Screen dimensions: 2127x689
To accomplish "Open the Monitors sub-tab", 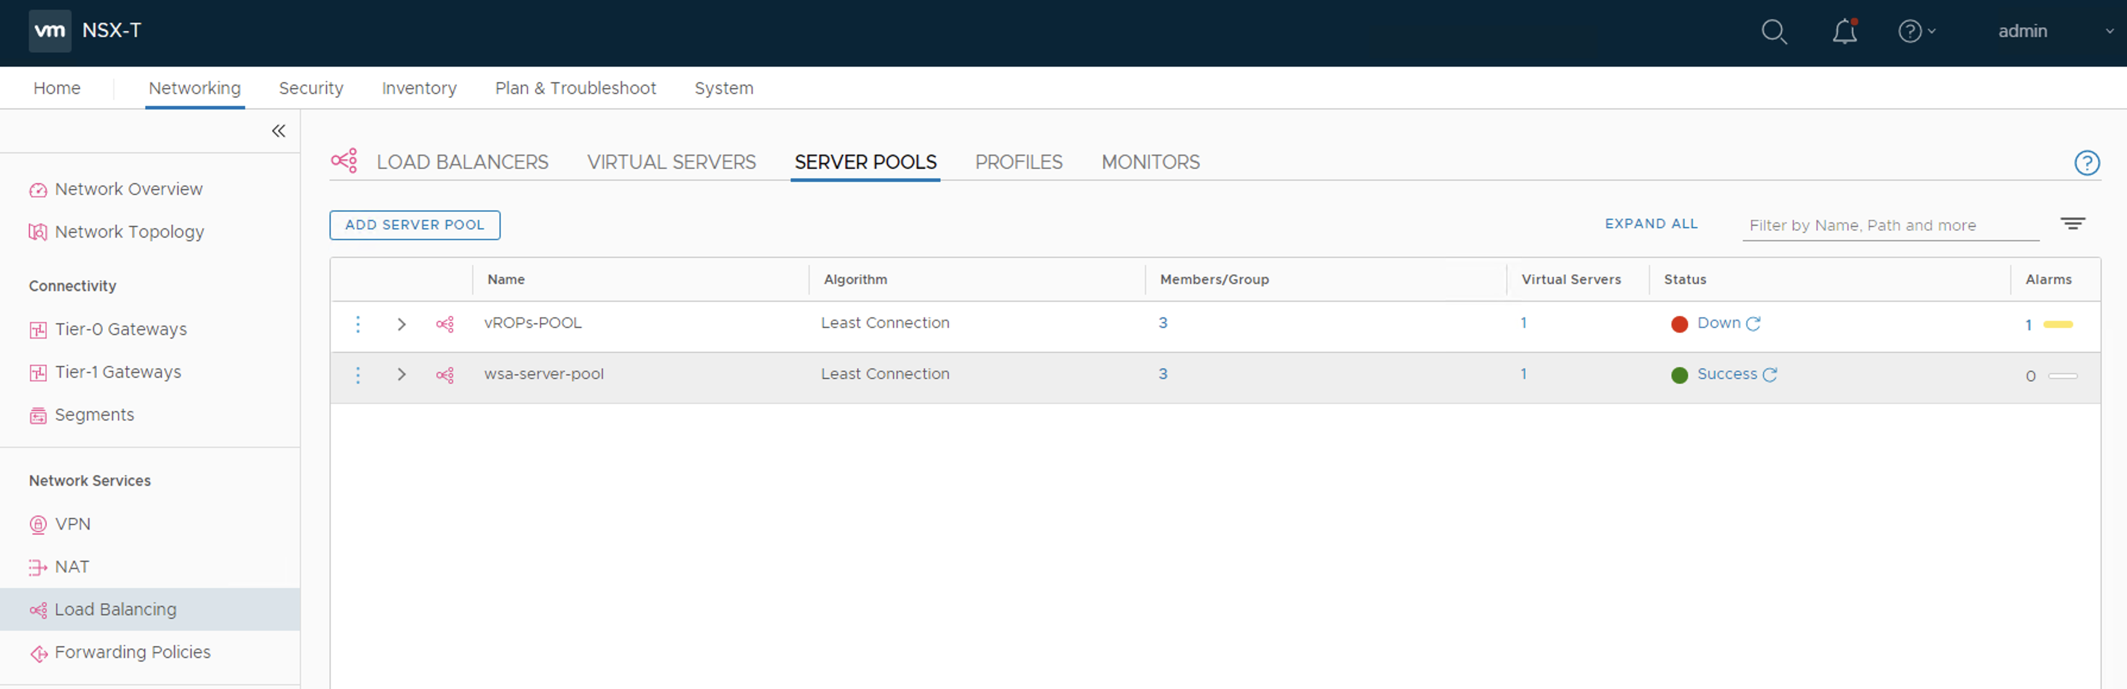I will pyautogui.click(x=1150, y=163).
